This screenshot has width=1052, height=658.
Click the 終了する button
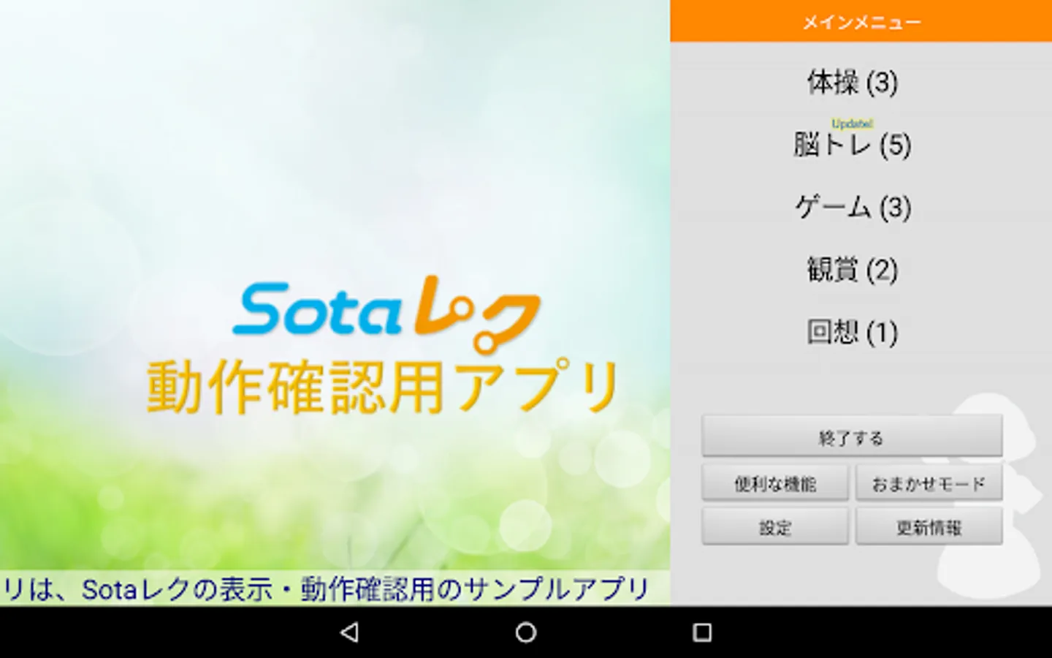click(x=852, y=436)
